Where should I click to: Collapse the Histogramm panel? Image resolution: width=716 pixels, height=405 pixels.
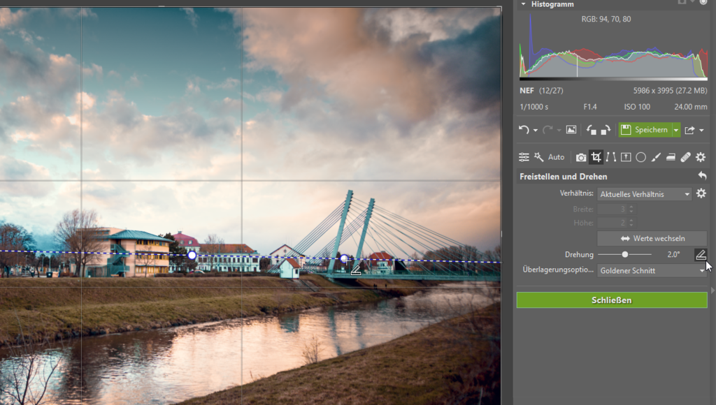[523, 4]
